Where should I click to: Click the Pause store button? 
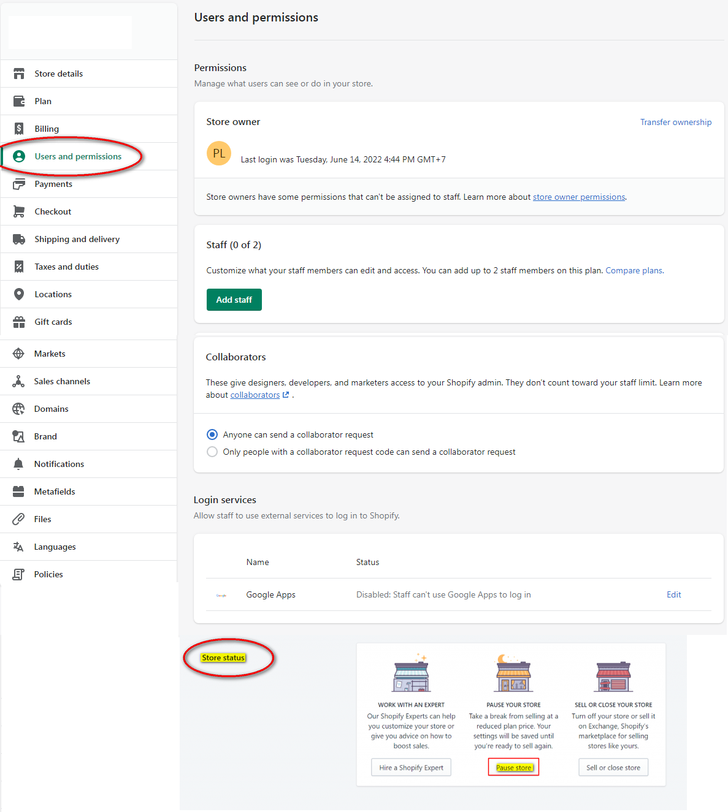click(514, 767)
